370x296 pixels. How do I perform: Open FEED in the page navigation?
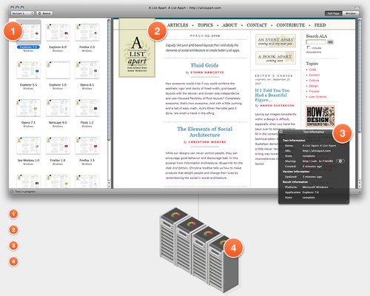320,25
